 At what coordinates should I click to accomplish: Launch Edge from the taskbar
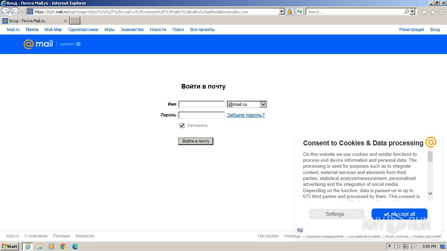[75, 246]
